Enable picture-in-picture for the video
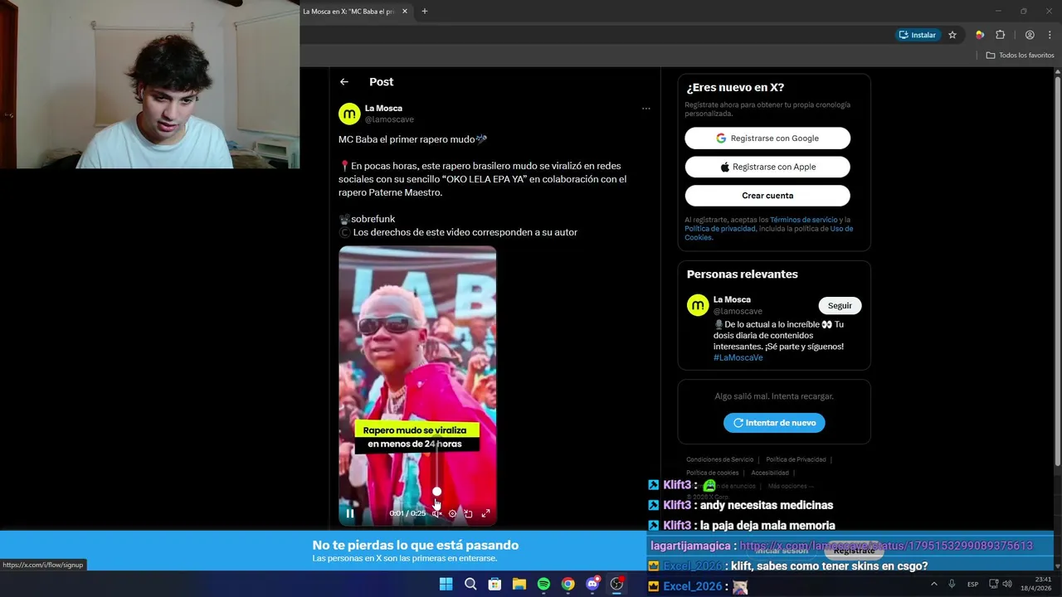This screenshot has height=597, width=1062. tap(469, 513)
